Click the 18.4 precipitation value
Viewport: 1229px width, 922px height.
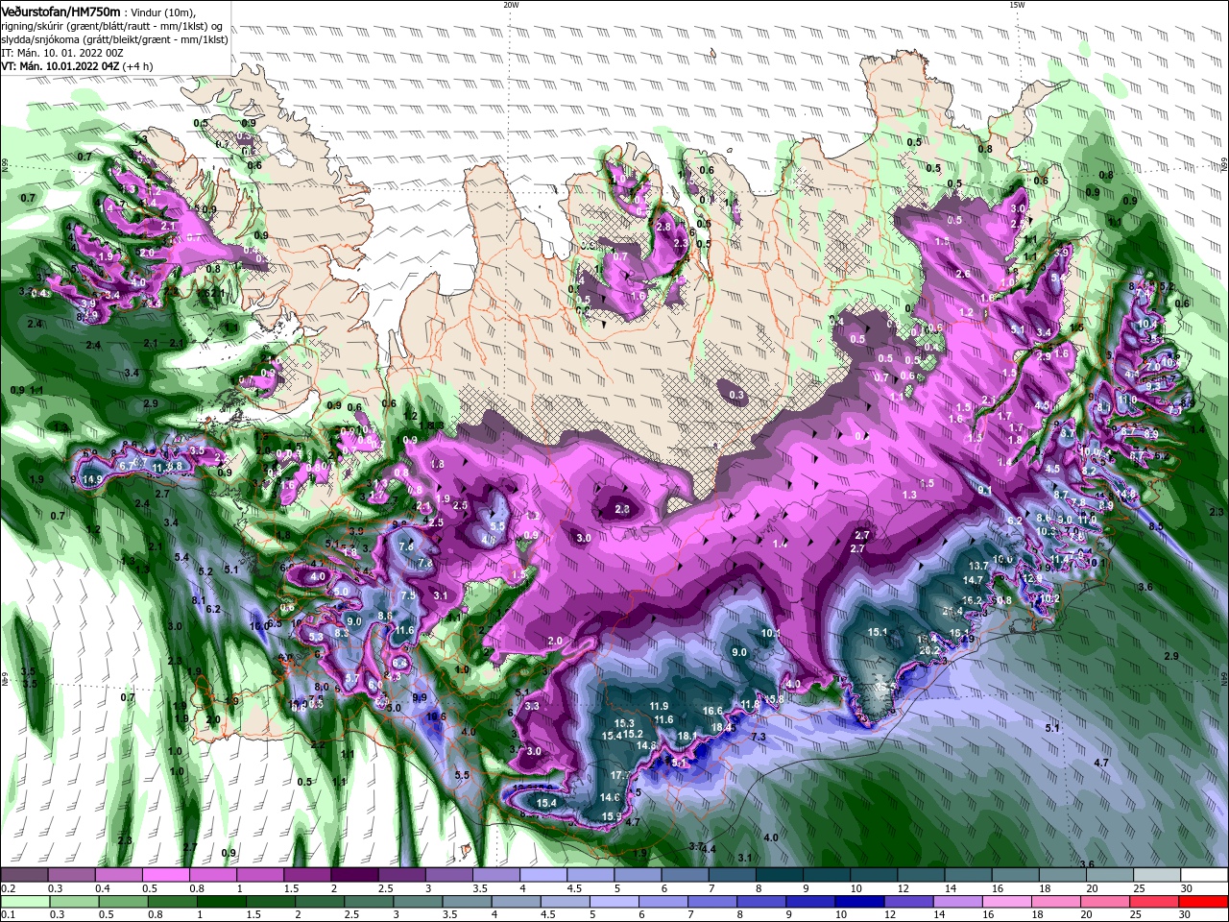point(722,728)
